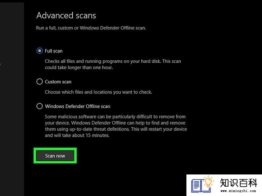Click the Scan now button

(x=55, y=156)
